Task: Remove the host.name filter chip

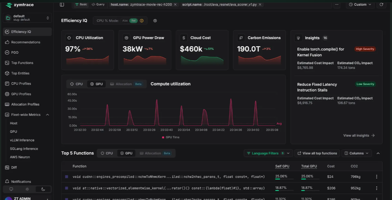Action: pyautogui.click(x=175, y=4)
